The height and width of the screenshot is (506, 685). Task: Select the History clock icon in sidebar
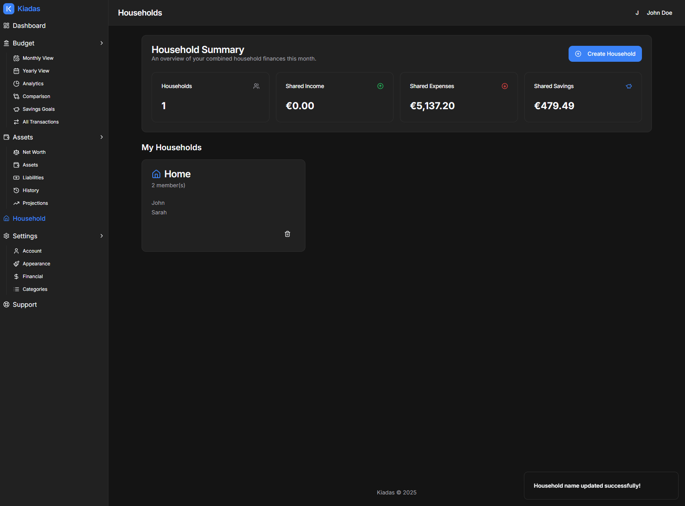click(x=16, y=190)
